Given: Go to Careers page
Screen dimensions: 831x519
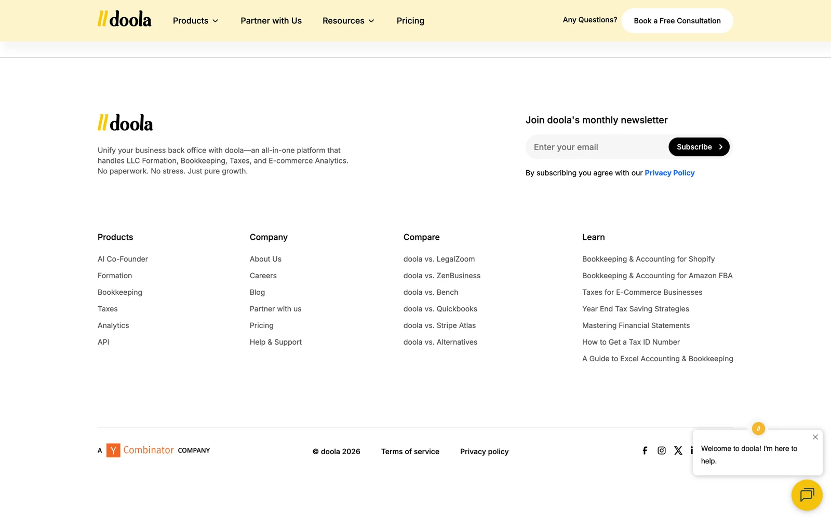Looking at the screenshot, I should point(263,276).
